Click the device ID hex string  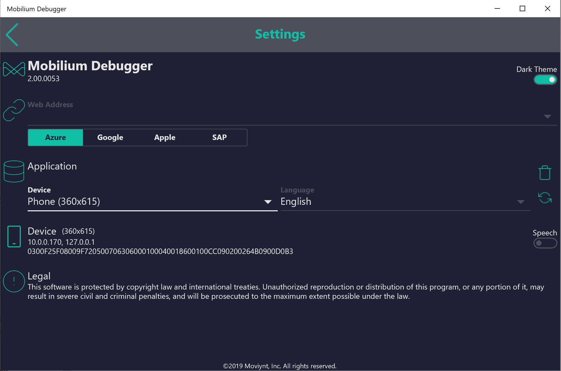(160, 252)
